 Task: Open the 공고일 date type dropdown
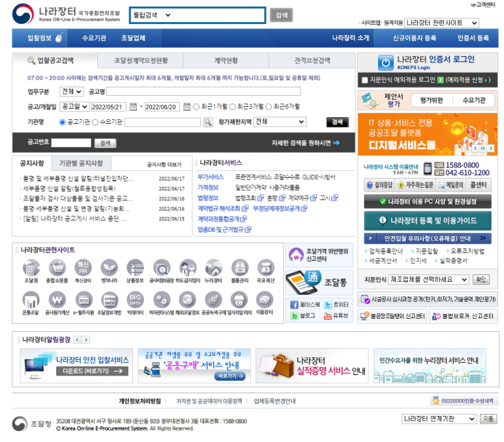coord(74,107)
